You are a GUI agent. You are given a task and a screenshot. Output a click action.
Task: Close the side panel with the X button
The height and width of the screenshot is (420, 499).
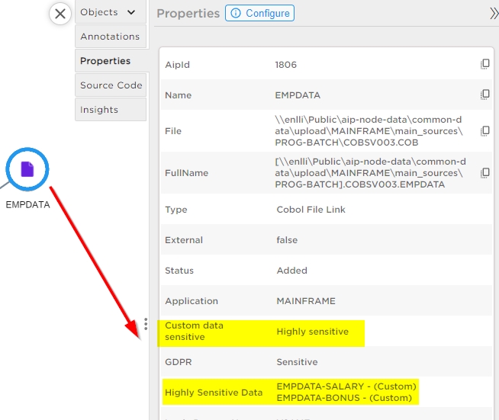pos(60,14)
